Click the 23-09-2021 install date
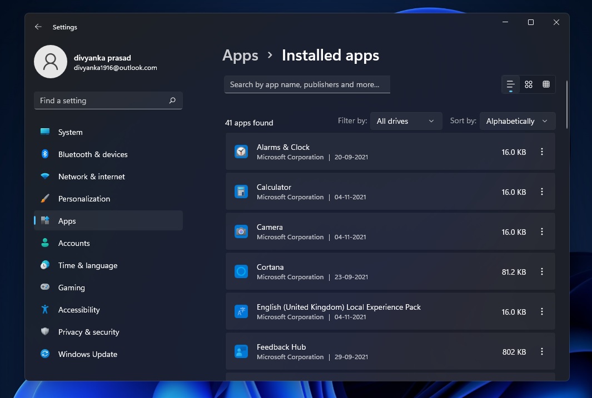The height and width of the screenshot is (398, 592). point(351,277)
